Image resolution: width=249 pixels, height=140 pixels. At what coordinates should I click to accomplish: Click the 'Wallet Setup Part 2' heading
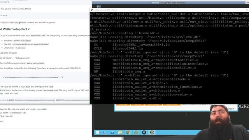click(15, 29)
